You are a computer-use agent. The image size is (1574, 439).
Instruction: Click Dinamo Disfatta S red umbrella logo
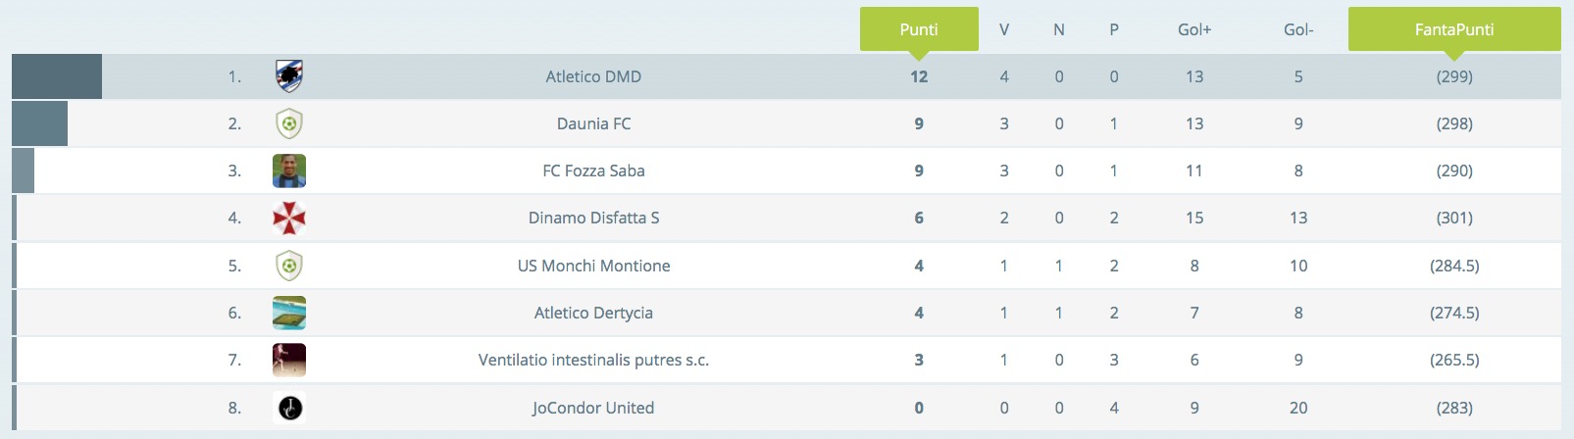[x=289, y=218]
